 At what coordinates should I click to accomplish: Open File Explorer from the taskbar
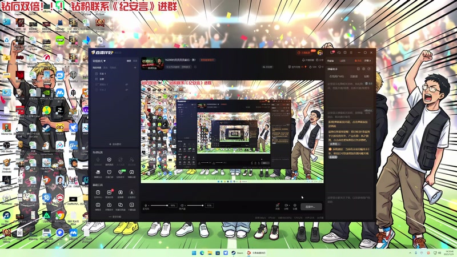[x=210, y=253]
